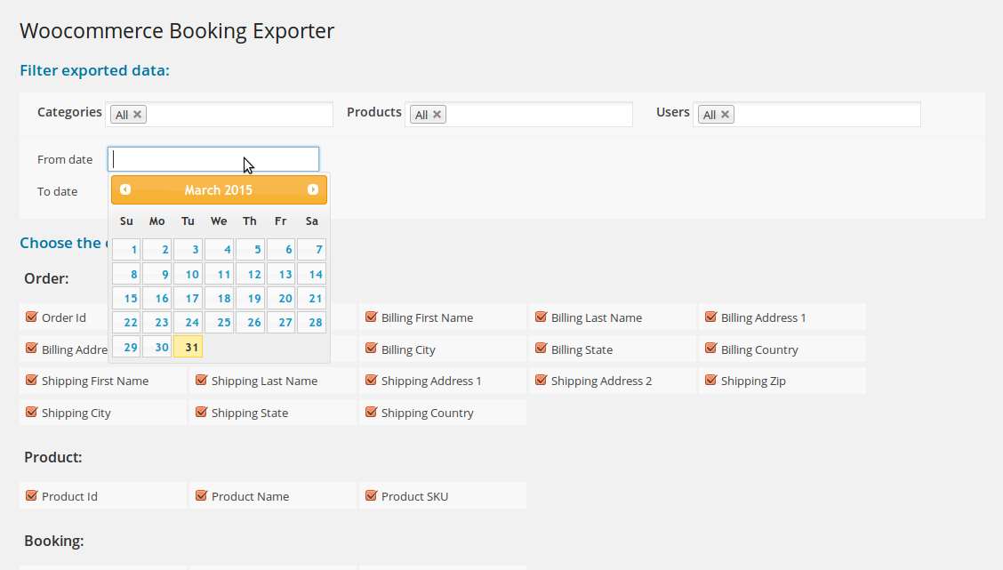The image size is (1003, 570).
Task: Remove the All tag from Users
Action: [725, 115]
